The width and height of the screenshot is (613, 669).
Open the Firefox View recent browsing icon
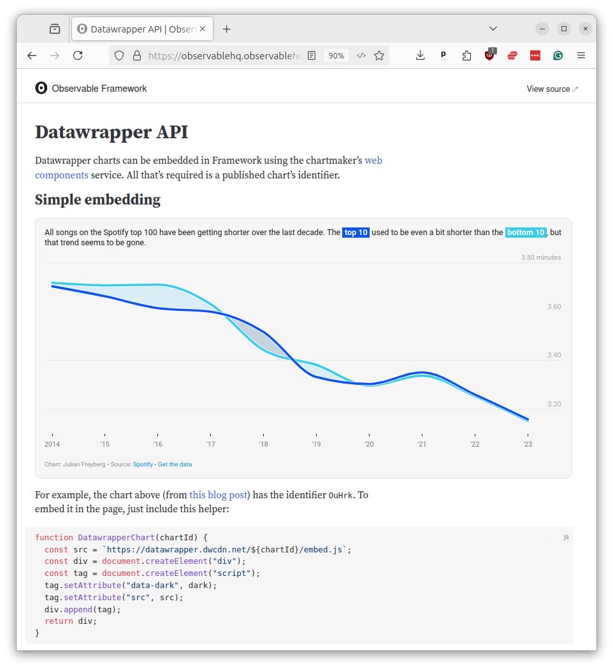click(x=55, y=29)
